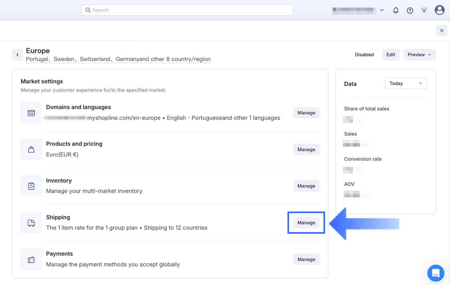The image size is (450, 285).
Task: Go back using the left chevron button
Action: click(17, 55)
